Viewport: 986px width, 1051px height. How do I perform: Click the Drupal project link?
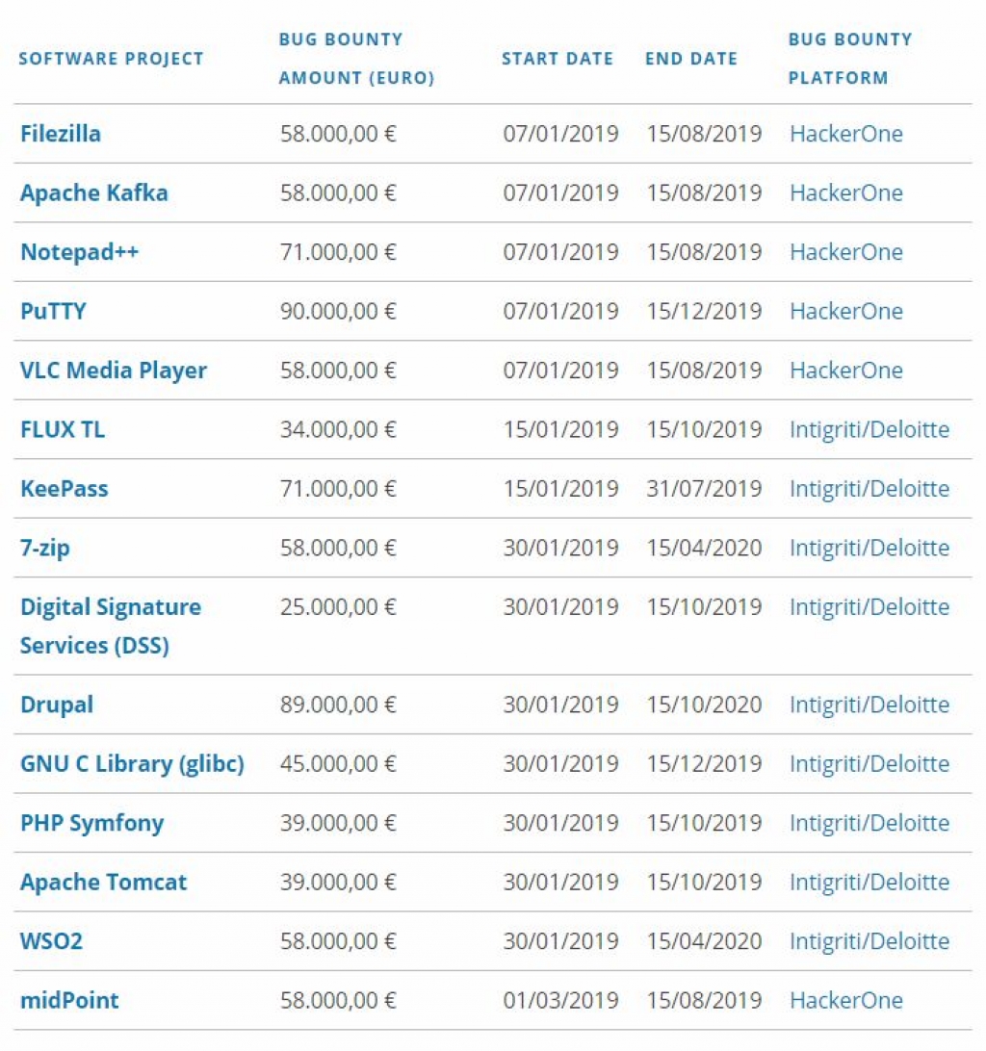click(x=57, y=705)
